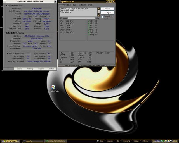Click the VCORE voltage reading 1.70V
The height and width of the screenshot is (143, 179).
pos(72,55)
